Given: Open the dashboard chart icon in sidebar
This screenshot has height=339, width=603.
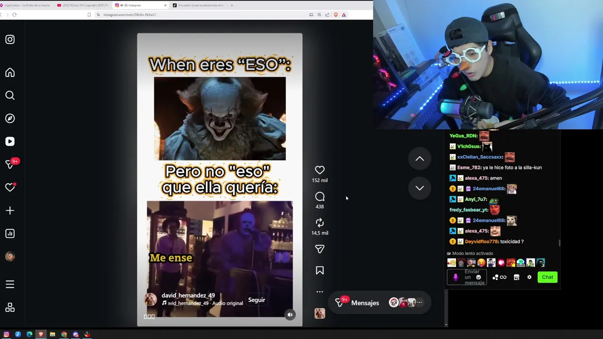Looking at the screenshot, I should coord(10,234).
